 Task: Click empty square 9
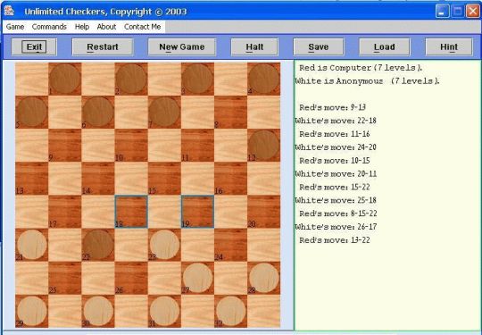pyautogui.click(x=65, y=146)
